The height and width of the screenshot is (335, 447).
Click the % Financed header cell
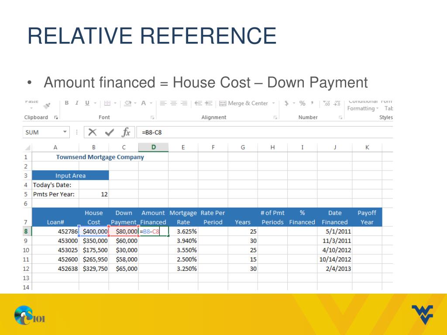tap(302, 217)
